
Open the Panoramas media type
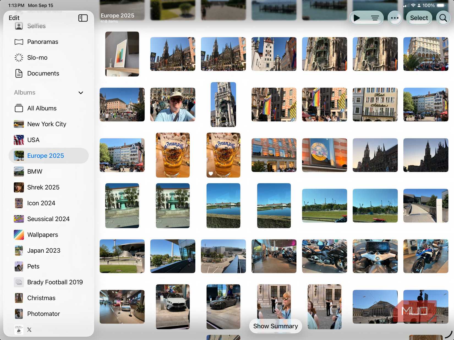(x=42, y=42)
